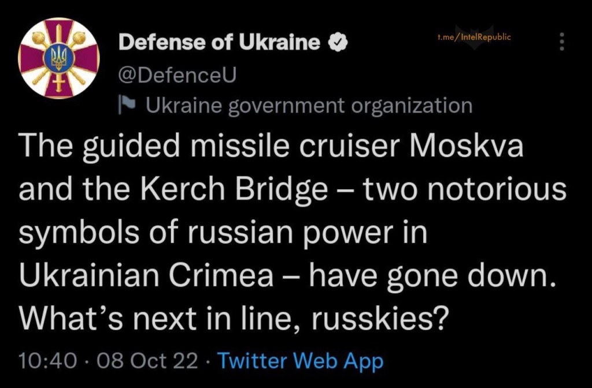The image size is (592, 388).
Task: Click the Ukrainian Crimea text in tweet
Action: [147, 277]
